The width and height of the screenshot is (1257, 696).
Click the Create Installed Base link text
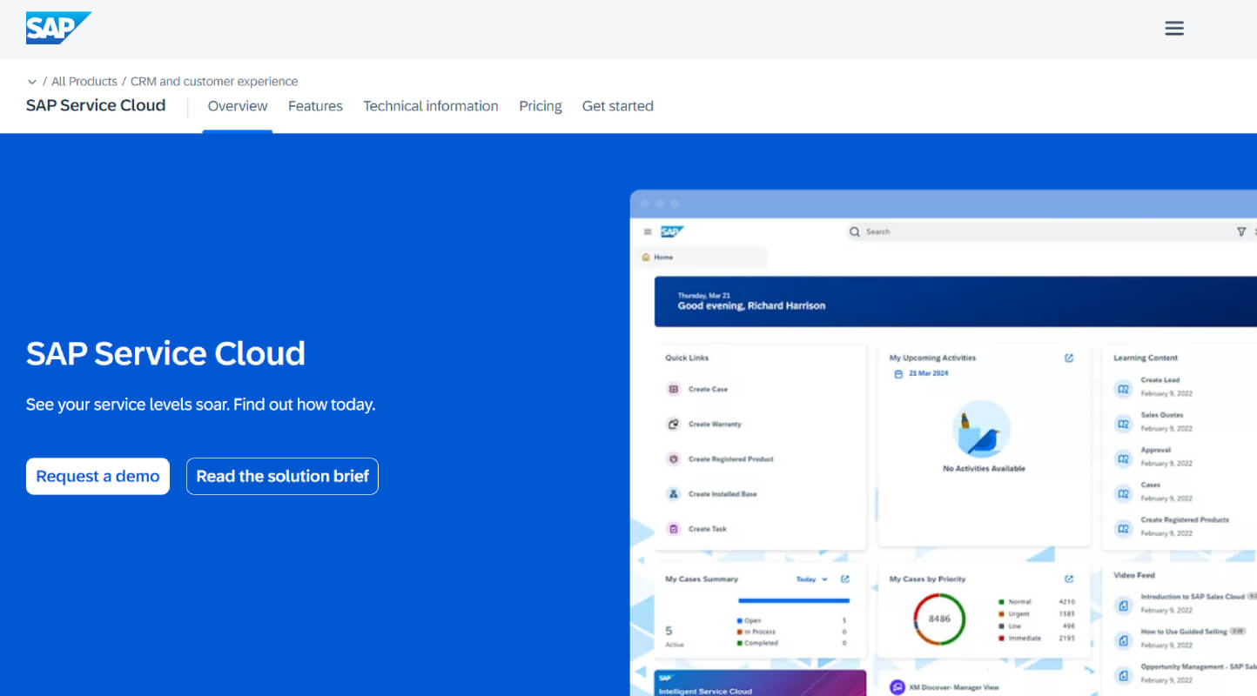[x=723, y=494]
